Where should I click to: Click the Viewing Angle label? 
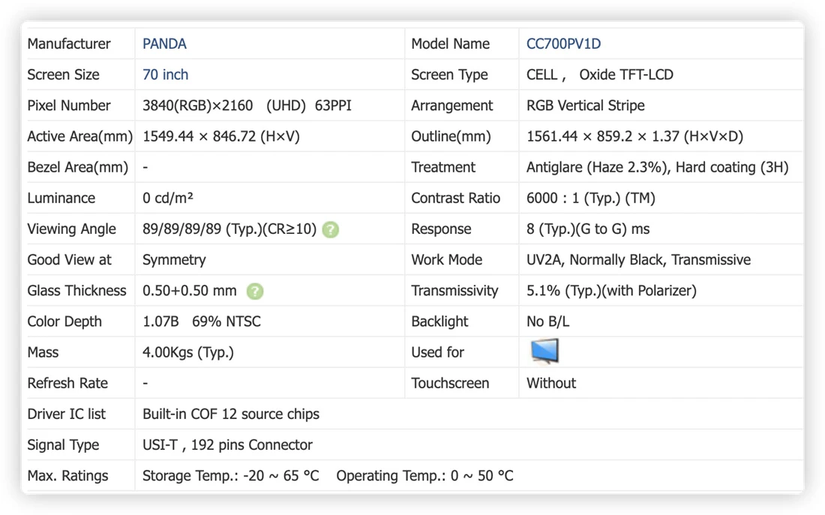71,229
